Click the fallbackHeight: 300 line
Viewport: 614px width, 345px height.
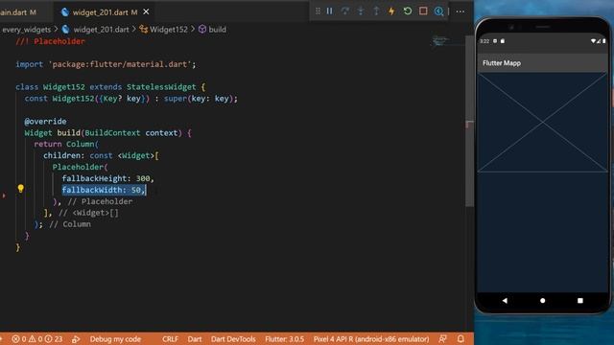click(x=108, y=178)
